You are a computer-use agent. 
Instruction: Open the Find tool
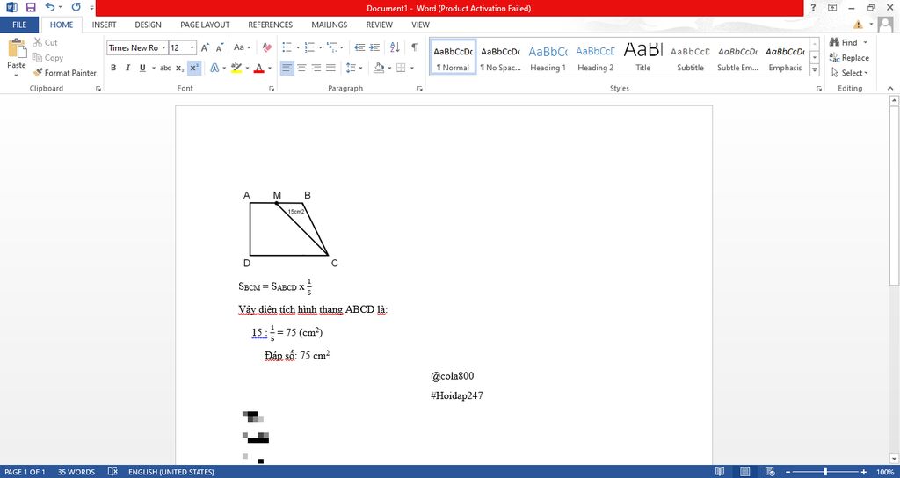[x=844, y=42]
